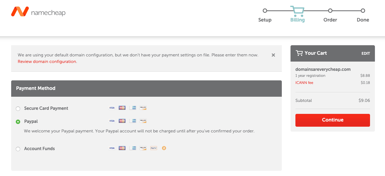Click the Mastercard icon in the Paypal row
This screenshot has height=176, width=385.
pos(122,121)
